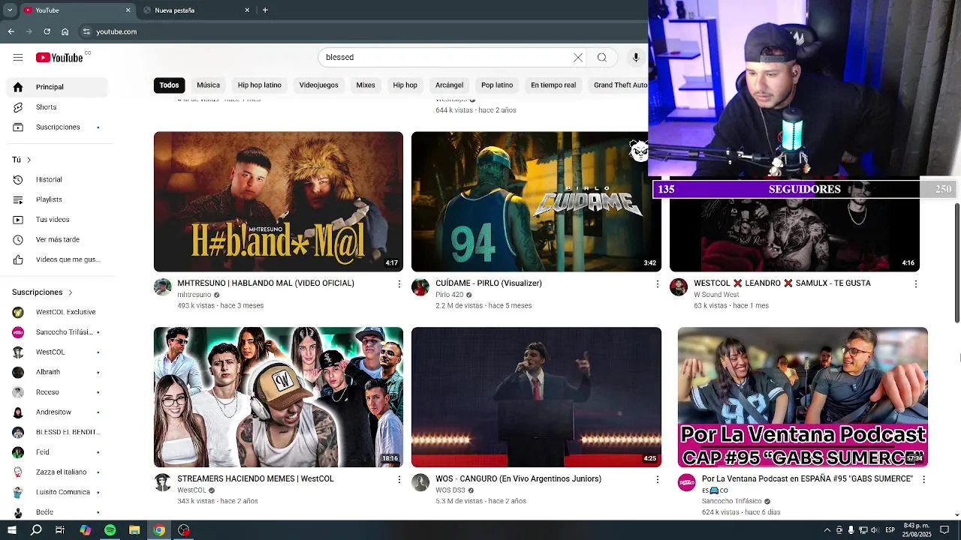Select the Música filter chip
The width and height of the screenshot is (961, 540).
pyautogui.click(x=208, y=85)
